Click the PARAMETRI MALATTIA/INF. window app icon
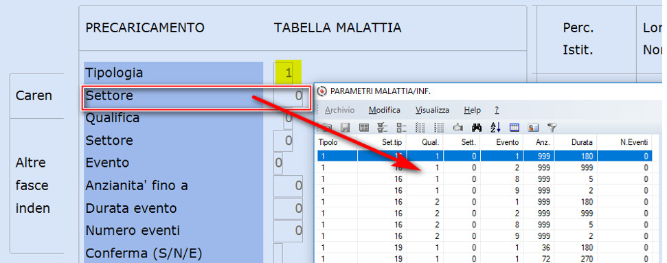 pos(322,91)
